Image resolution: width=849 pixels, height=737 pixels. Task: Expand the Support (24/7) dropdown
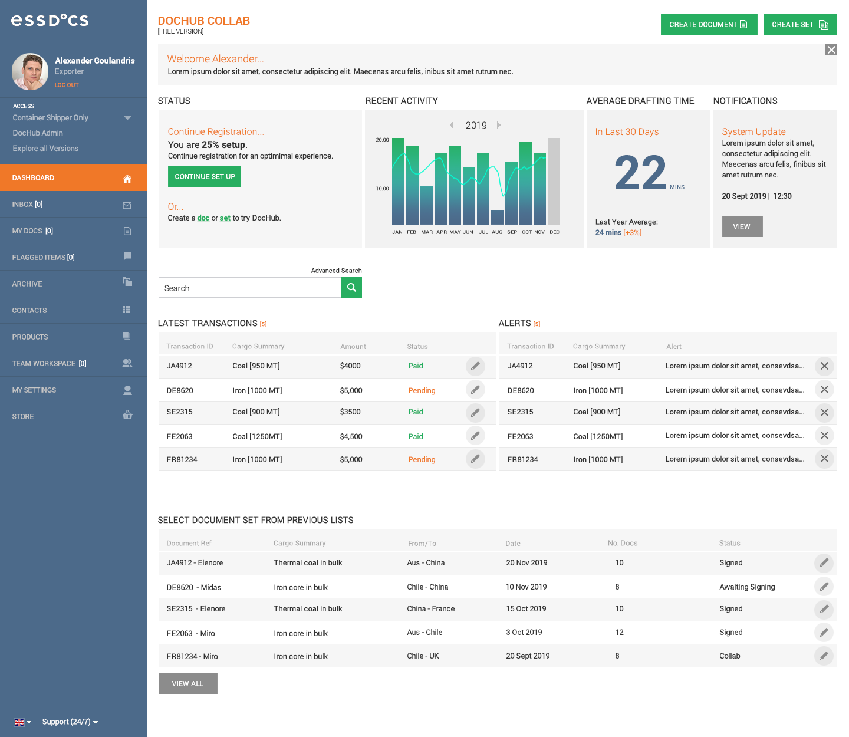click(x=70, y=722)
